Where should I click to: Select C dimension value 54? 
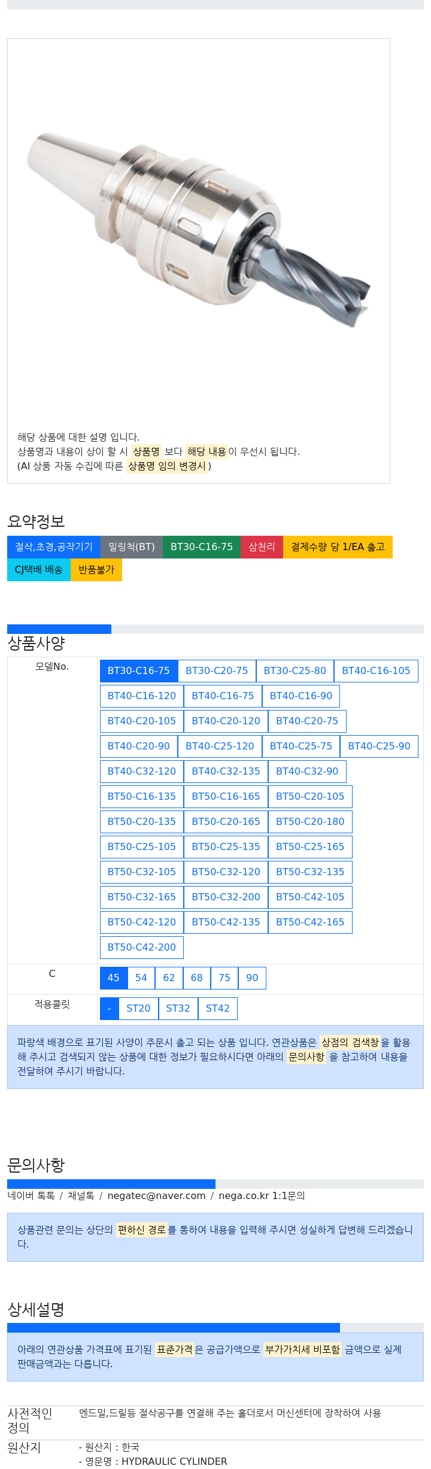(141, 978)
